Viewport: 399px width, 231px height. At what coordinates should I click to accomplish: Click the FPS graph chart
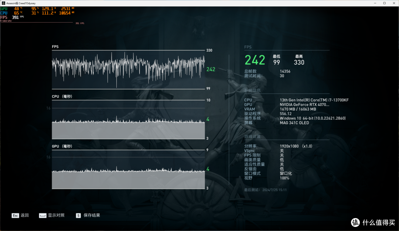coord(128,69)
